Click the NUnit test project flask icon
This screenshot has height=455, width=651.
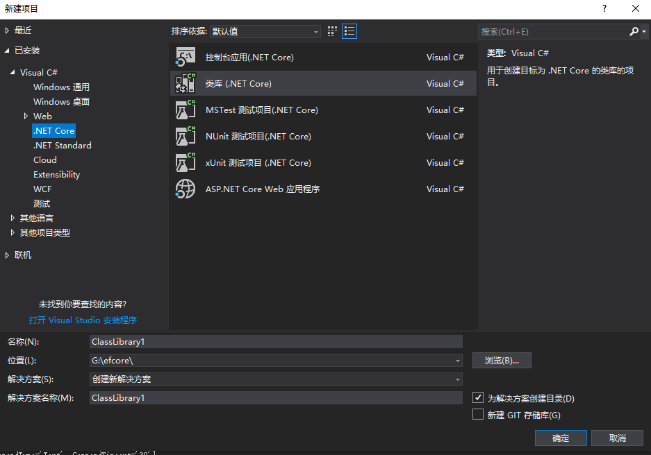point(186,137)
